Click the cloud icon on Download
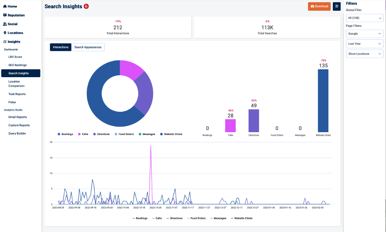The width and height of the screenshot is (386, 232). click(x=313, y=6)
